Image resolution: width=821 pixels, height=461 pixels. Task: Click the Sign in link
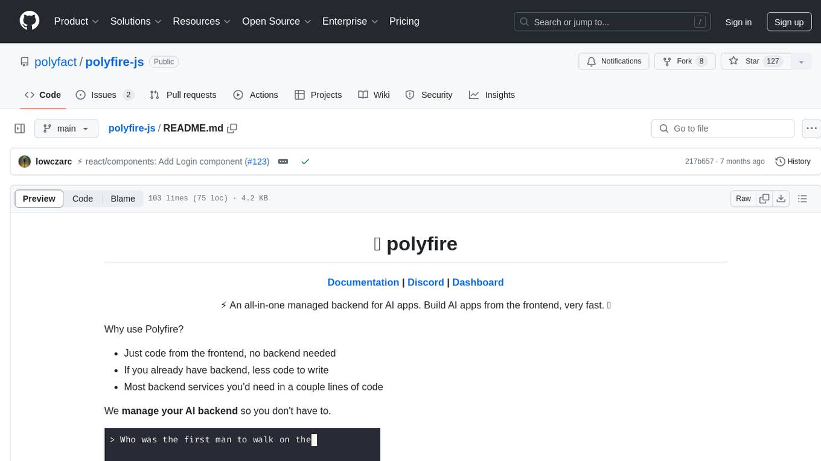pos(738,22)
